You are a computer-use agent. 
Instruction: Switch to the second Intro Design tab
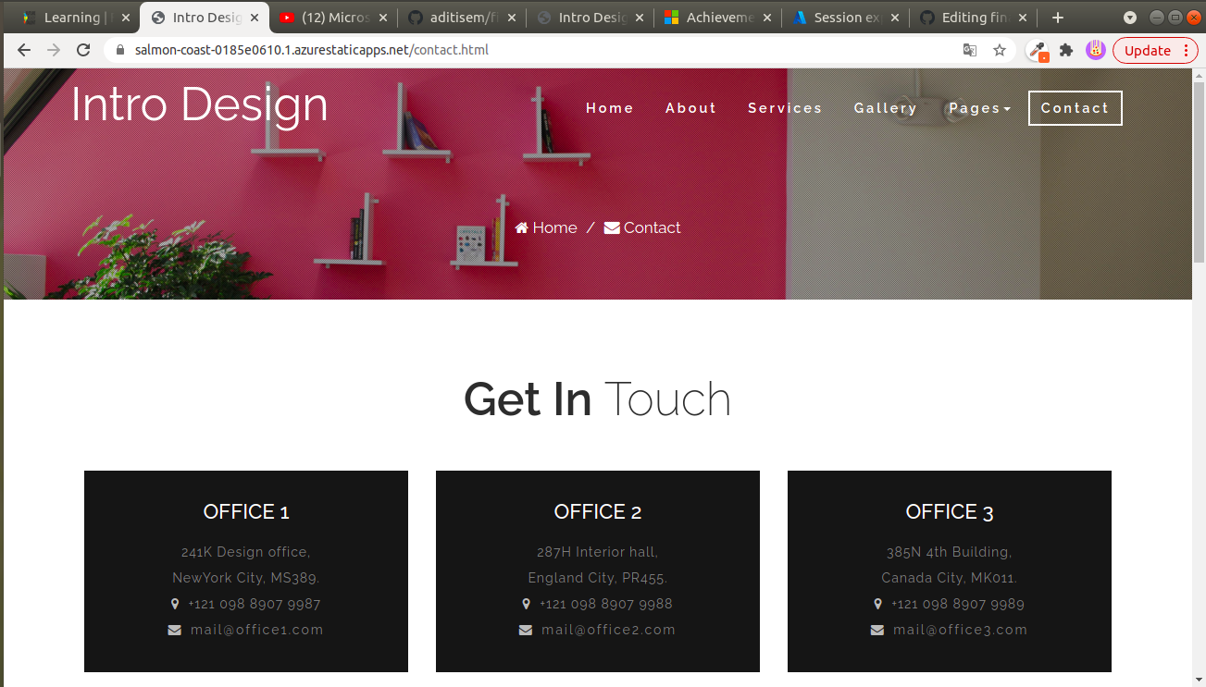[589, 18]
